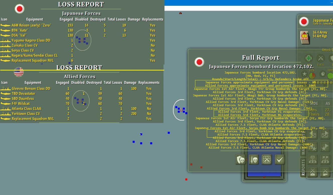Screen dimensions: 333x195
Task: Click the Rounds(Start/Length/Total) line
Action: click(x=260, y=79)
